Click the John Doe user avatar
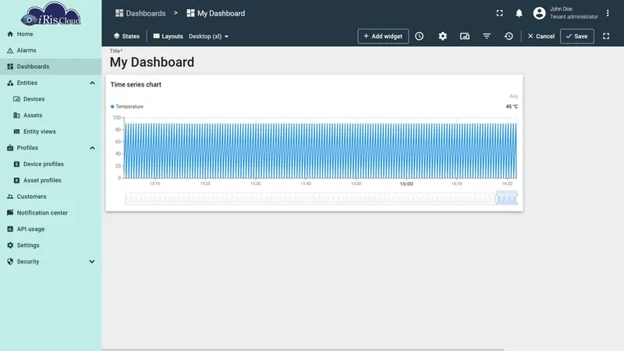 (539, 13)
